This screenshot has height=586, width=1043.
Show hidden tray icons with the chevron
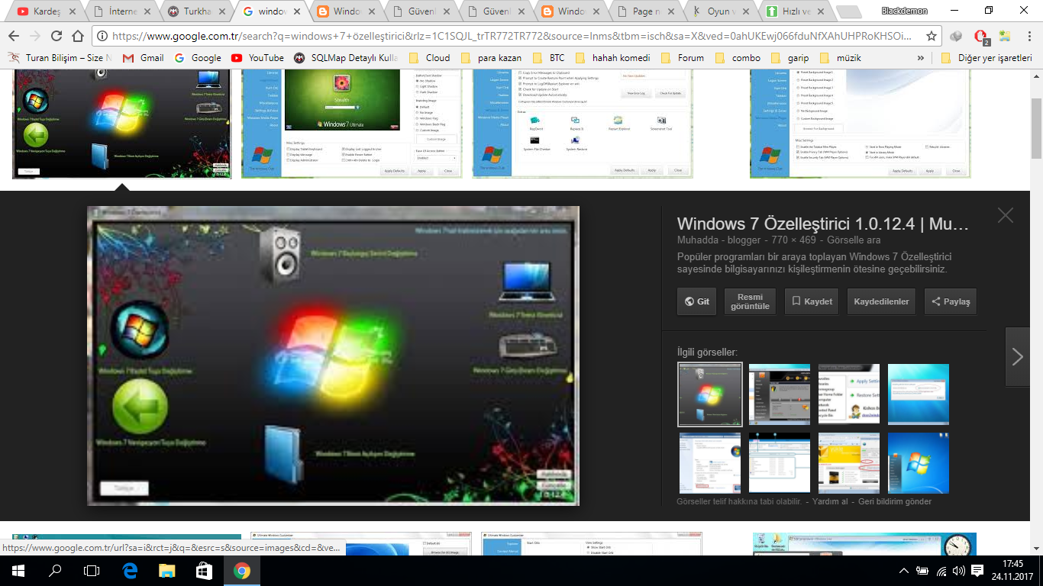click(905, 570)
